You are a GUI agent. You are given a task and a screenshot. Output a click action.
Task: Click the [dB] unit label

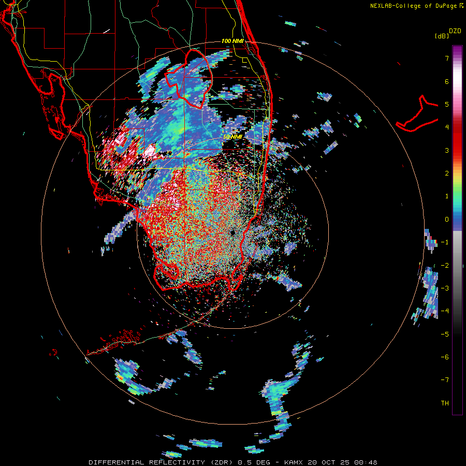coord(442,36)
